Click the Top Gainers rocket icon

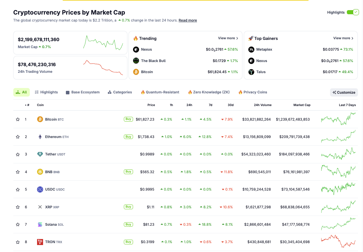(x=251, y=38)
